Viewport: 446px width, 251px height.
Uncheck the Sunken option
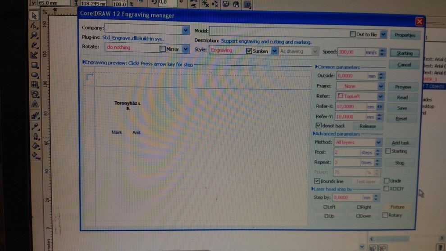[249, 51]
